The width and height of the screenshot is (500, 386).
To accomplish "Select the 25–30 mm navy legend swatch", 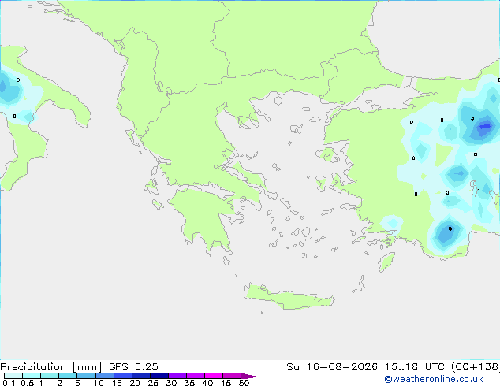I will [x=159, y=376].
